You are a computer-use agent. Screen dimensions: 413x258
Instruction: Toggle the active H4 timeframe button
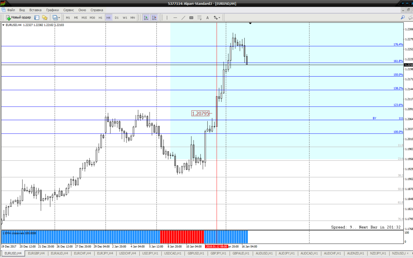coord(108,18)
